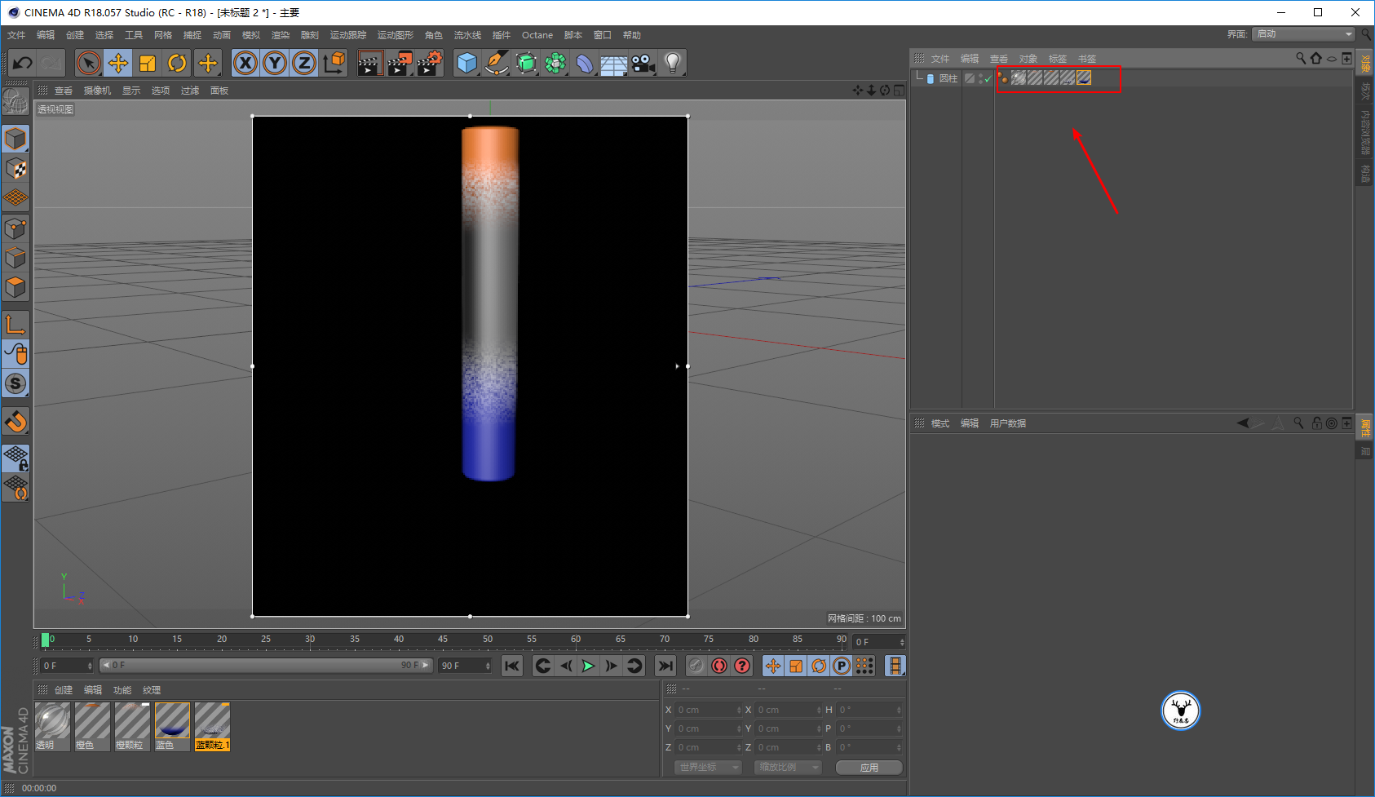Select the 蓝颗粒.1 material thumbnail

[212, 727]
